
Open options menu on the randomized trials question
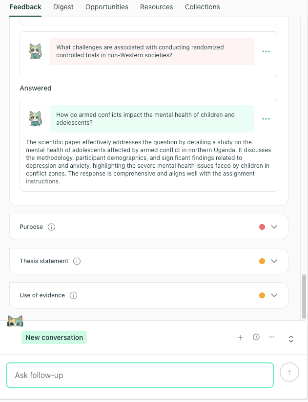[266, 51]
